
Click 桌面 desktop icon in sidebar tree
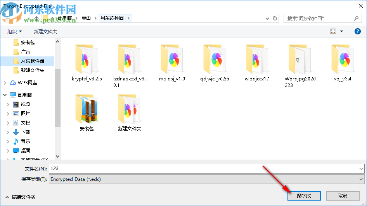click(16, 151)
